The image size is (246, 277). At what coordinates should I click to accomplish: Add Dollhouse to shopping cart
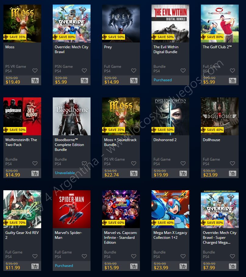click(x=233, y=173)
